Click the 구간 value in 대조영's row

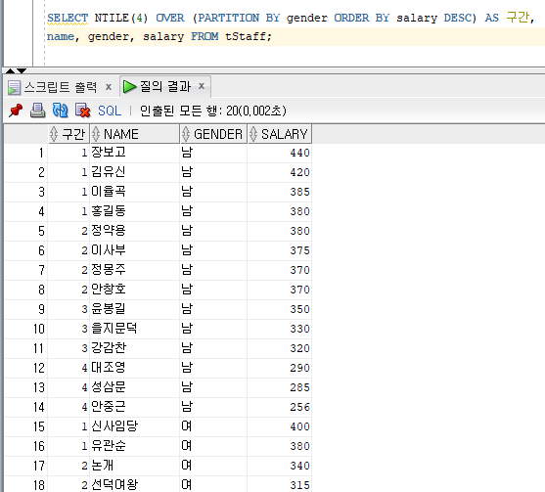pos(68,367)
